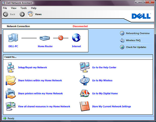Viewport: 156px width, 122px height.
Task: Click the DELL-PC label
Action: click(x=13, y=46)
